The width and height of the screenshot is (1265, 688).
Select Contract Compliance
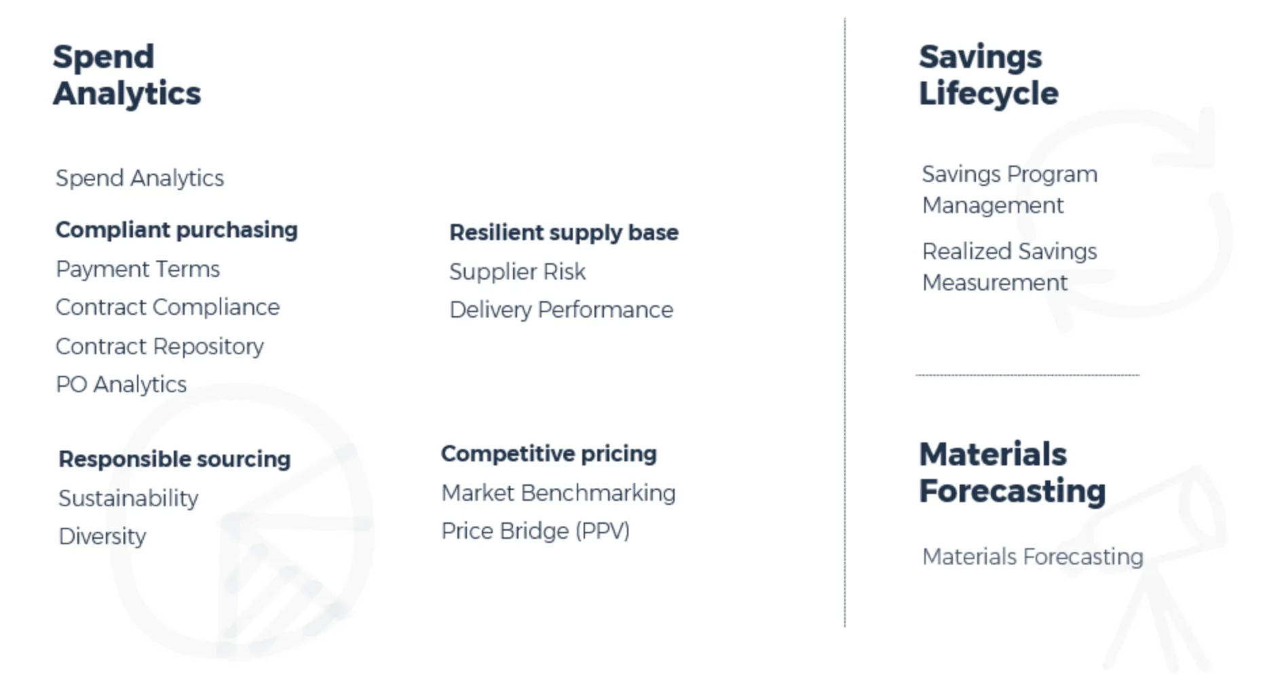[x=168, y=307]
